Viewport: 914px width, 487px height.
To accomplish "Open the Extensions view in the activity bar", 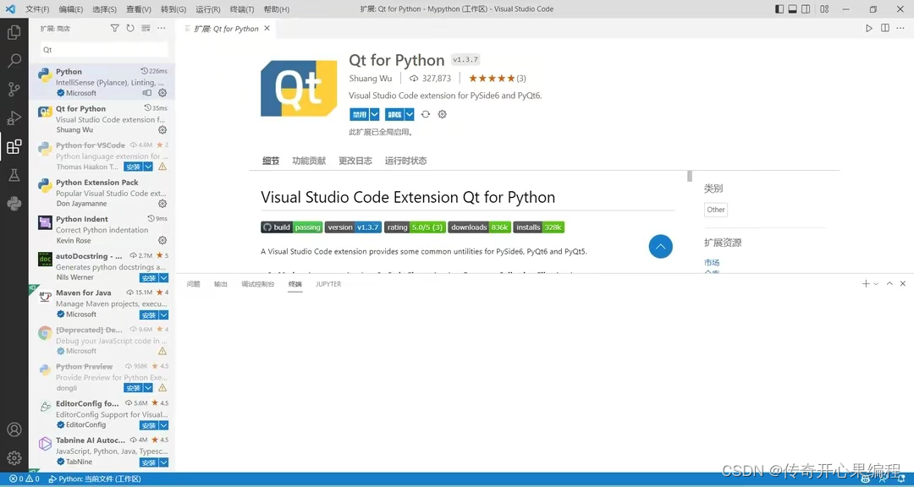I will pos(14,146).
